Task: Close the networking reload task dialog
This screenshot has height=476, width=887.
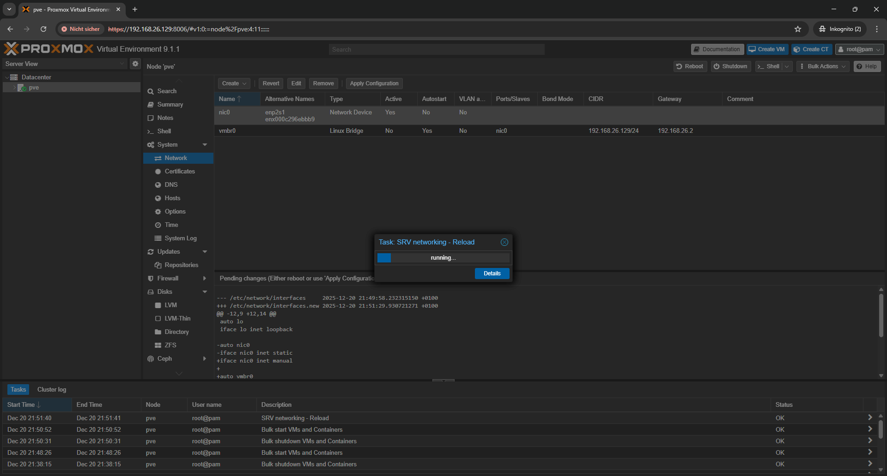Action: (504, 242)
